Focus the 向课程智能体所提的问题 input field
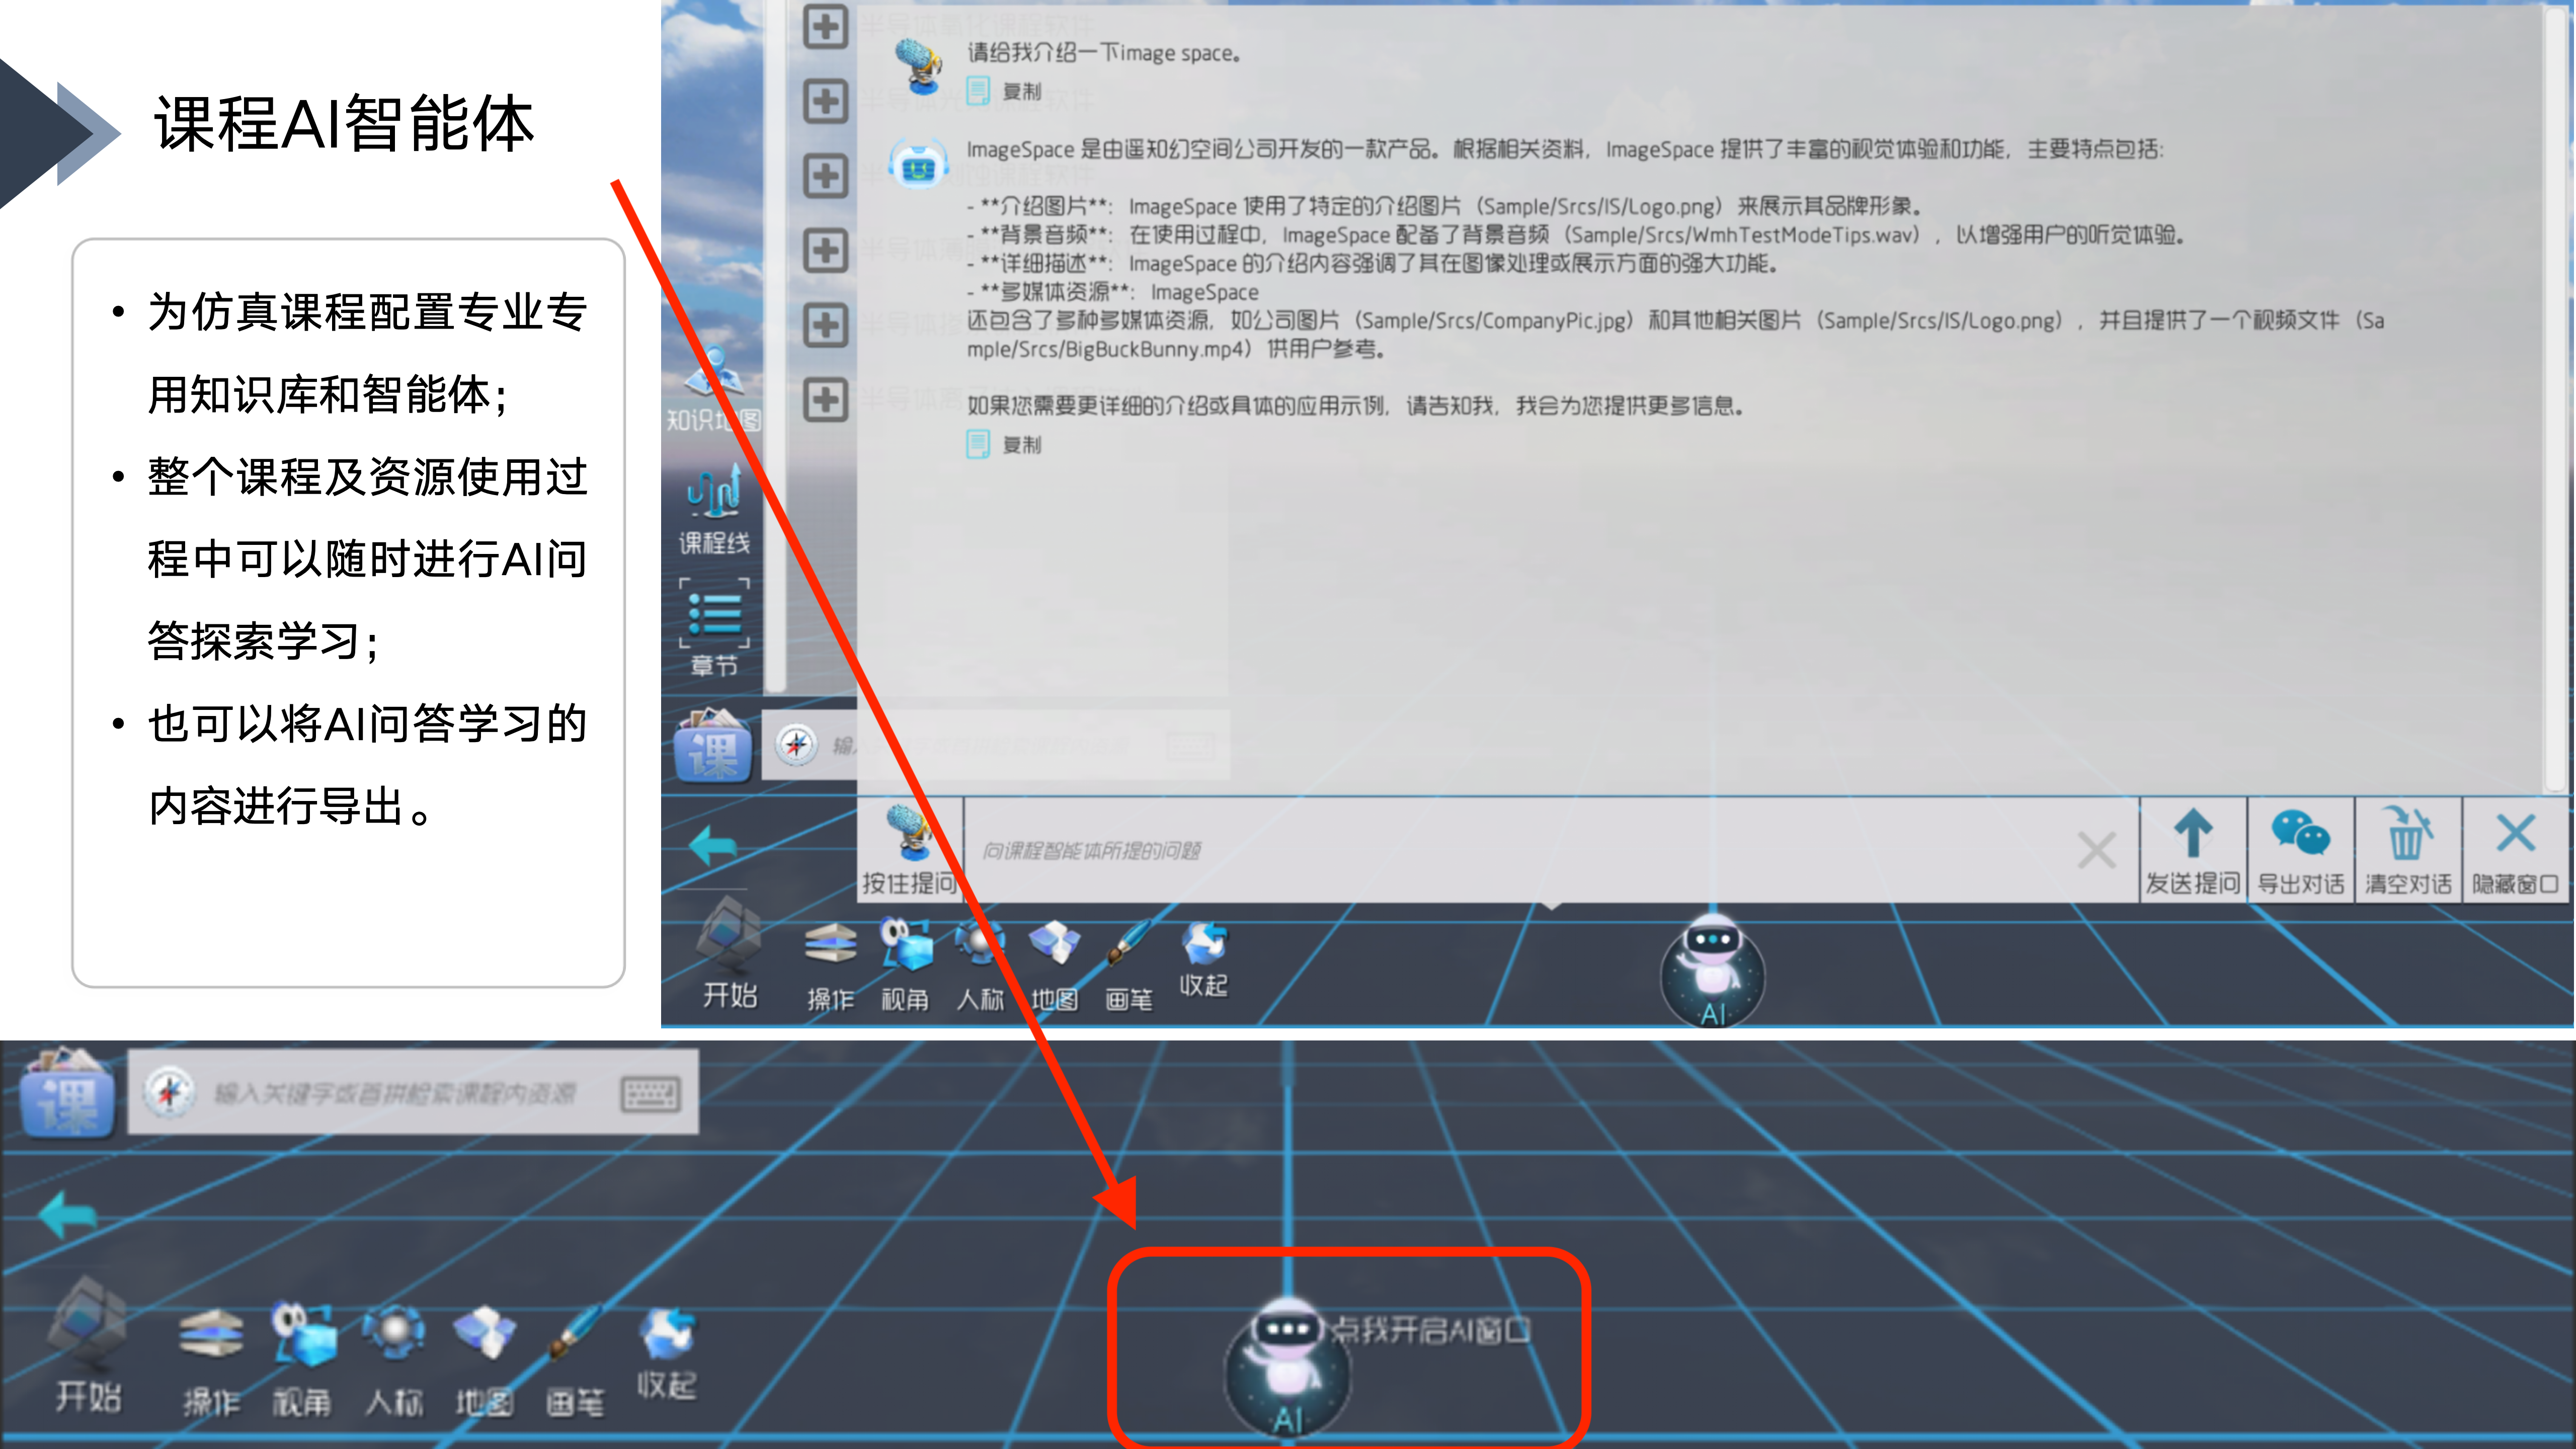 pos(1515,851)
